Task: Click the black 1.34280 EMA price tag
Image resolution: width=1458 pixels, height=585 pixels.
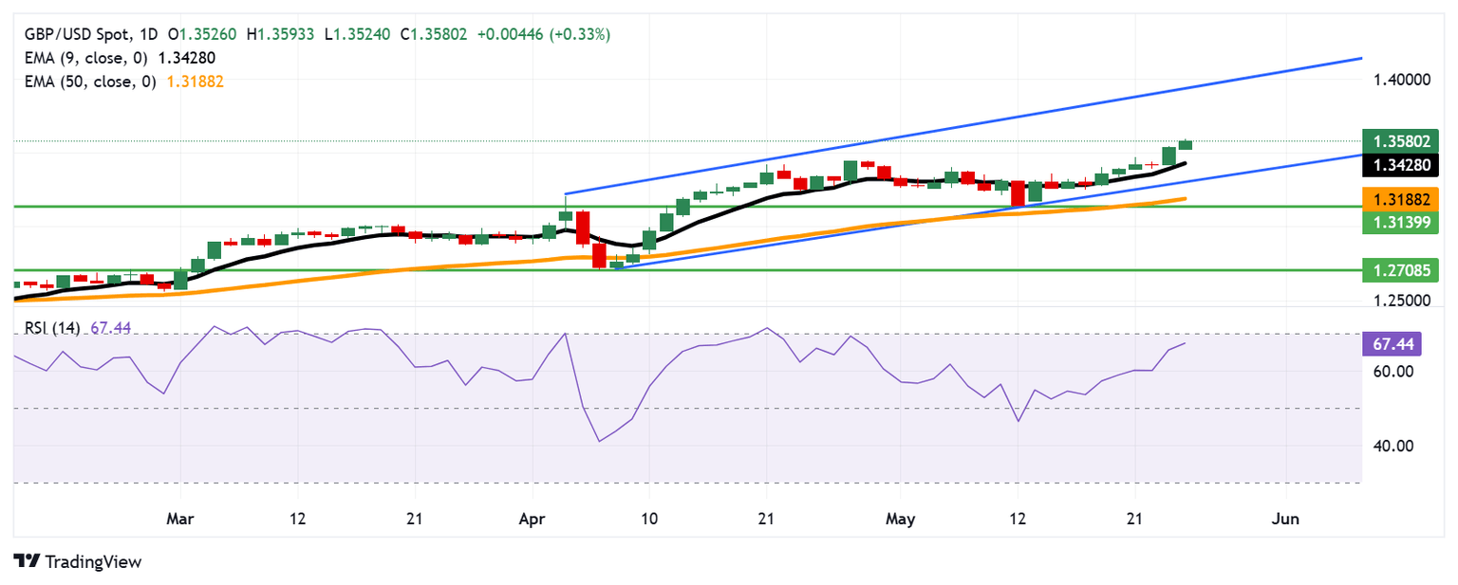Action: (1400, 165)
